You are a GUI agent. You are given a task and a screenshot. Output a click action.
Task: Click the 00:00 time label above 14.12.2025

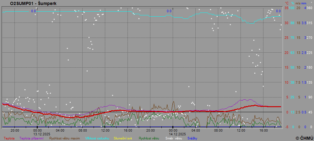pyautogui.click(x=173, y=130)
